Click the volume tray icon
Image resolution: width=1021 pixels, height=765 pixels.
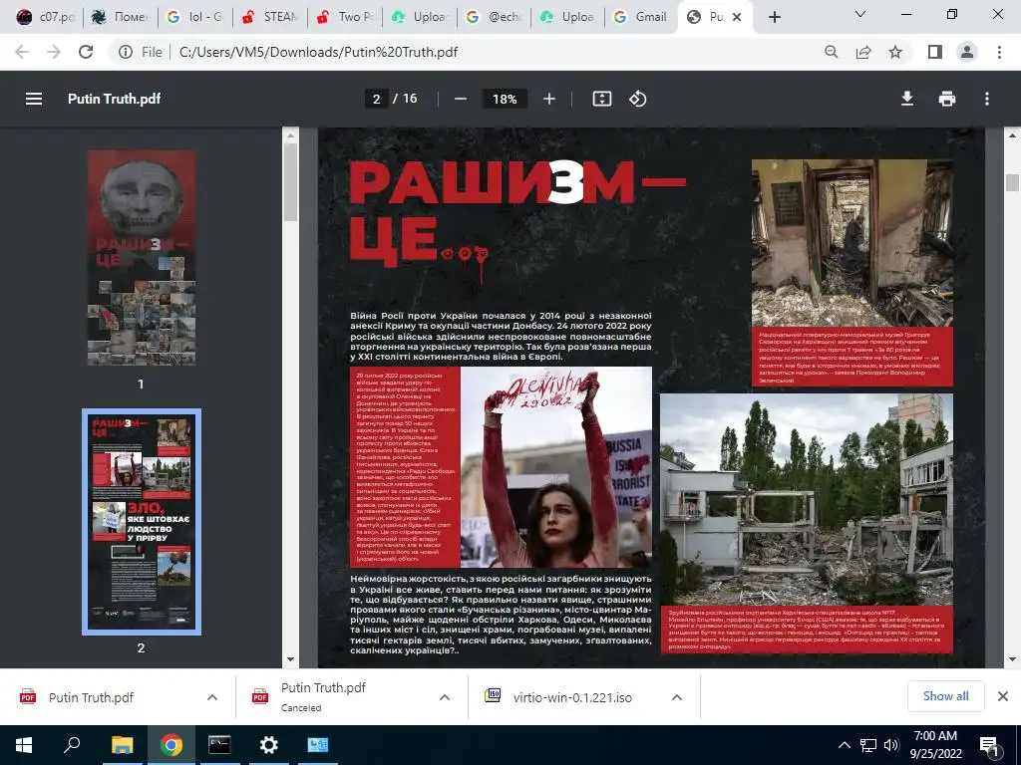[891, 745]
